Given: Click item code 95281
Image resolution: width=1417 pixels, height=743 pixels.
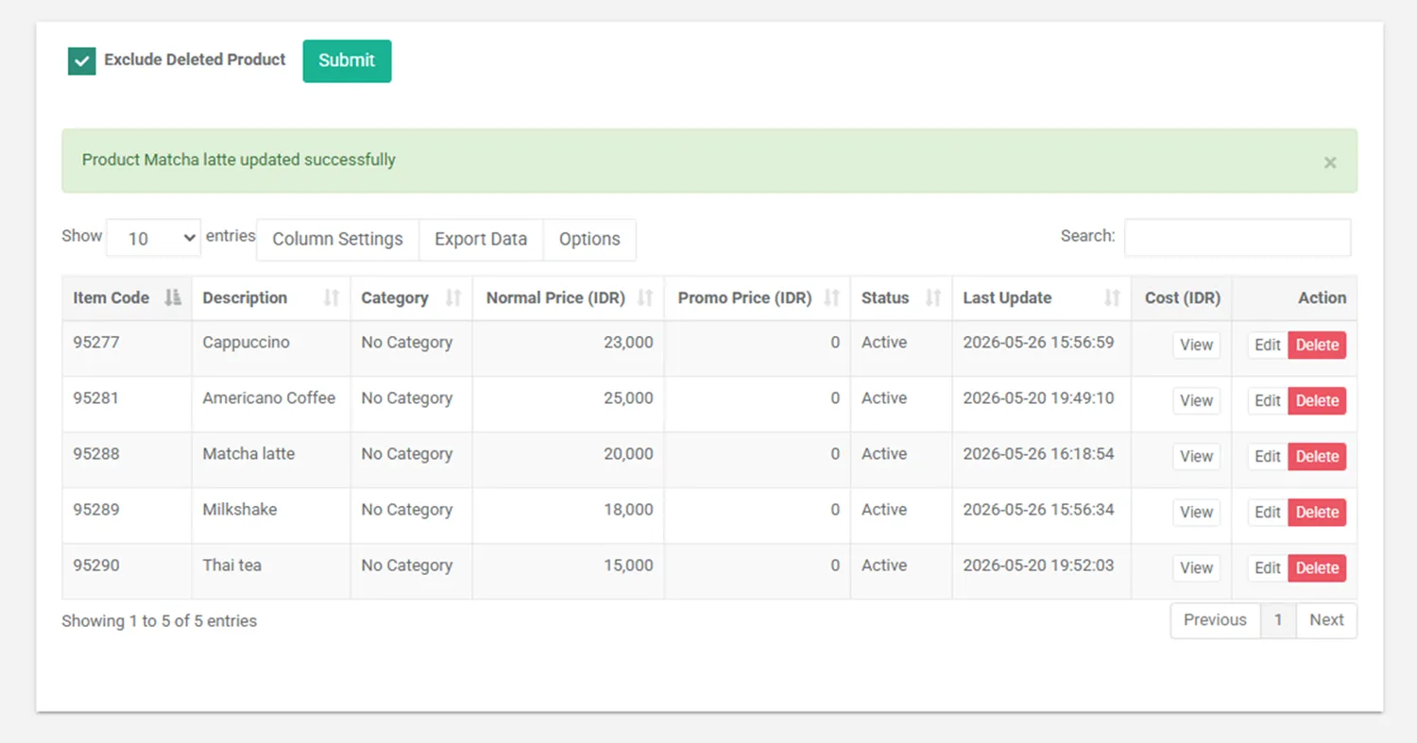Looking at the screenshot, I should click(x=96, y=398).
